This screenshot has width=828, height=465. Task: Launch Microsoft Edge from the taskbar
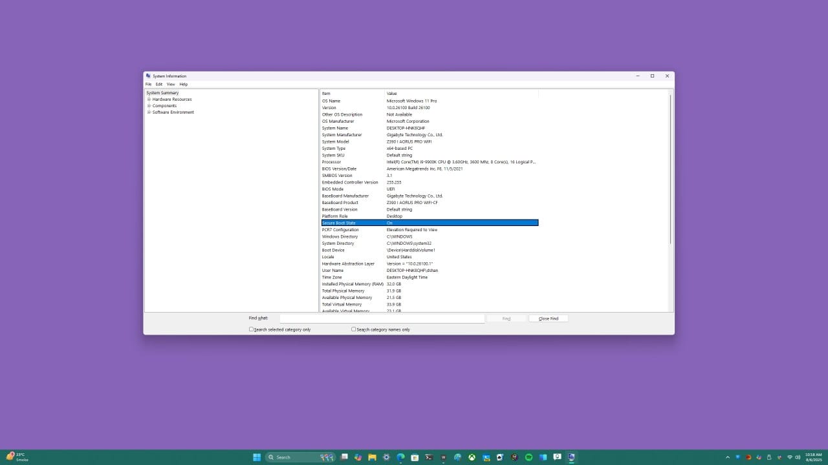(400, 457)
